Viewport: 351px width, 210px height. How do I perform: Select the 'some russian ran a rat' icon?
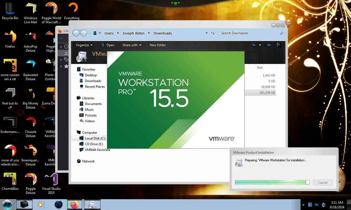point(10,70)
